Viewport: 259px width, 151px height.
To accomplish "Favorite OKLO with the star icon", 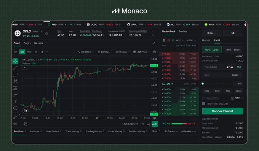I will [x=46, y=33].
